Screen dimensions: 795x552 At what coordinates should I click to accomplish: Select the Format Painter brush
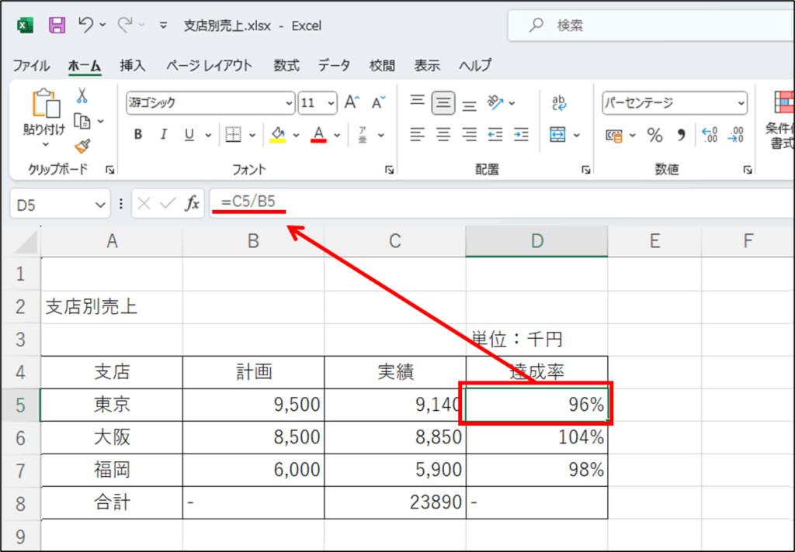(x=82, y=145)
